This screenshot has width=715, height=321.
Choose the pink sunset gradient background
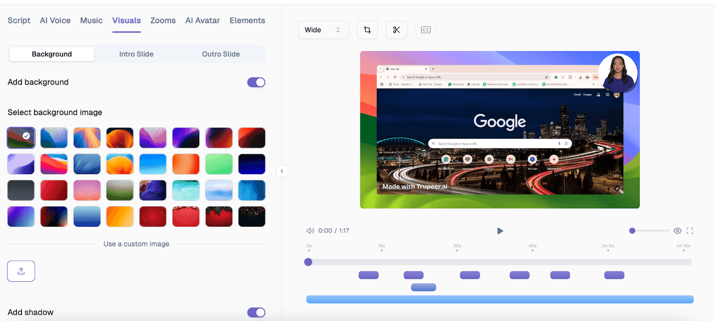87,190
